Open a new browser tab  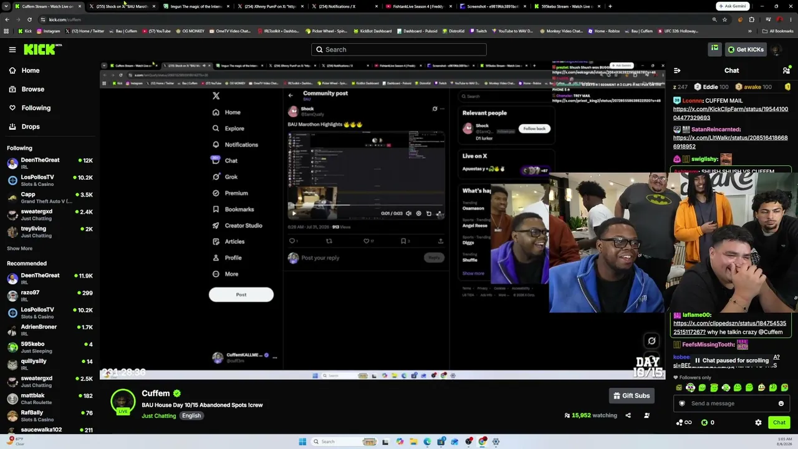pos(610,6)
